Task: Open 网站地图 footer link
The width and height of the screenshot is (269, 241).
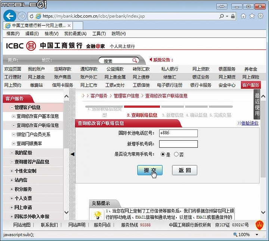Action: coord(22,225)
